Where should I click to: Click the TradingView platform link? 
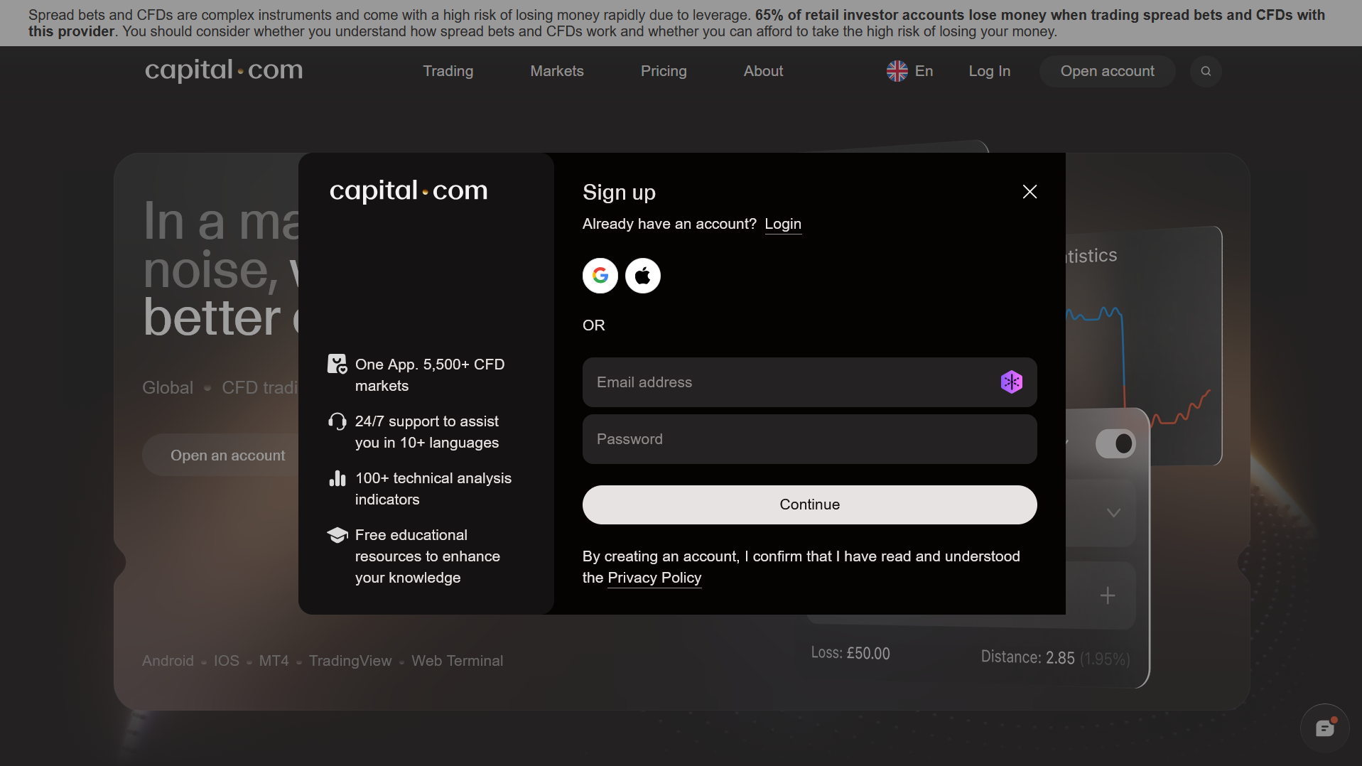(x=350, y=661)
